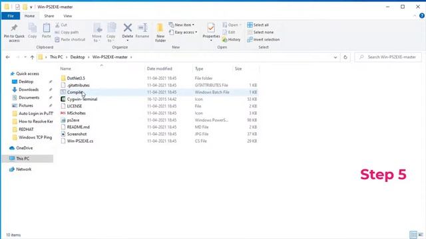The image size is (426, 239).
Task: Click the Back navigation arrow
Action: (7, 57)
